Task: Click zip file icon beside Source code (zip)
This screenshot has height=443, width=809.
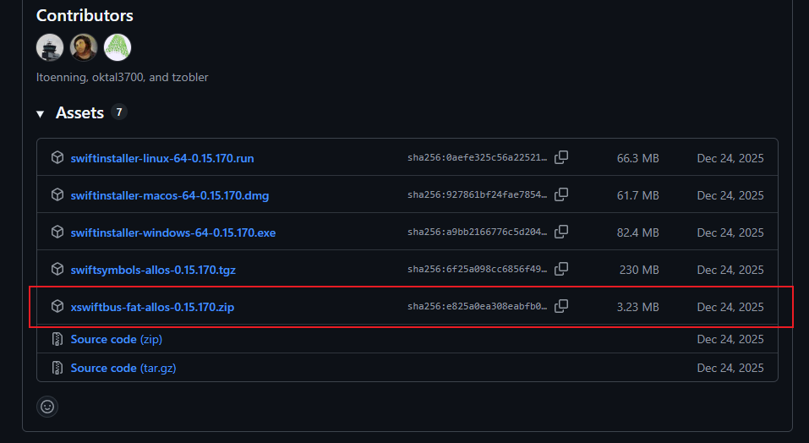Action: (57, 339)
